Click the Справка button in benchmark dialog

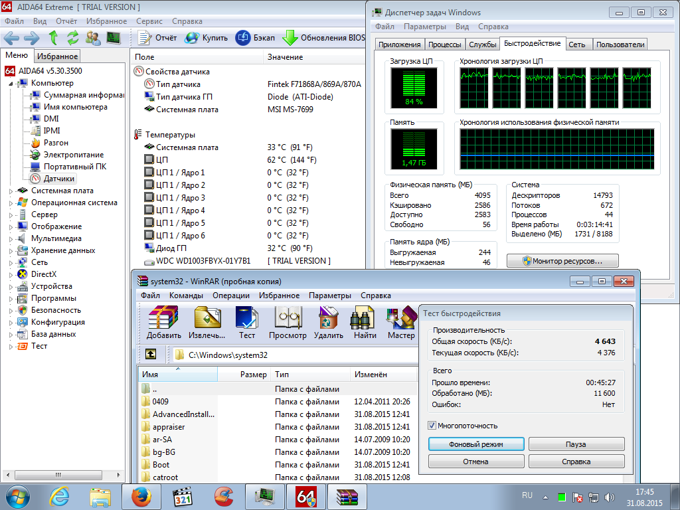tap(576, 462)
